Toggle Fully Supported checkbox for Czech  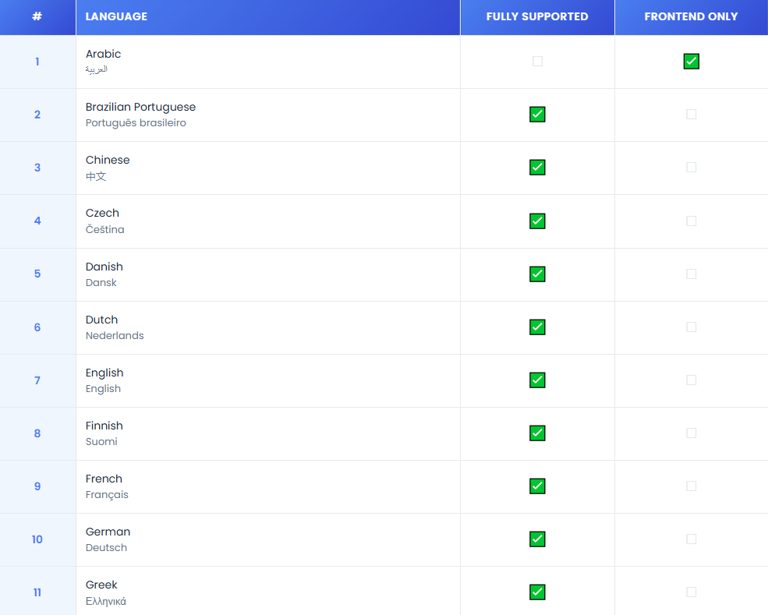[x=537, y=221]
